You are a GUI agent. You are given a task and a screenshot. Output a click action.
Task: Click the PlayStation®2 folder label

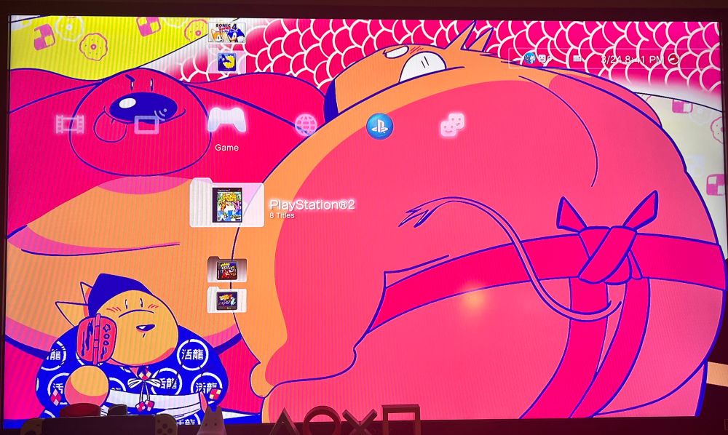pyautogui.click(x=312, y=204)
